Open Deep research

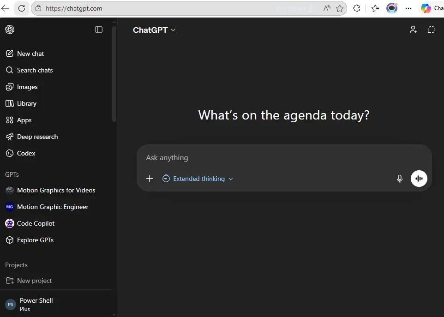(x=55, y=137)
